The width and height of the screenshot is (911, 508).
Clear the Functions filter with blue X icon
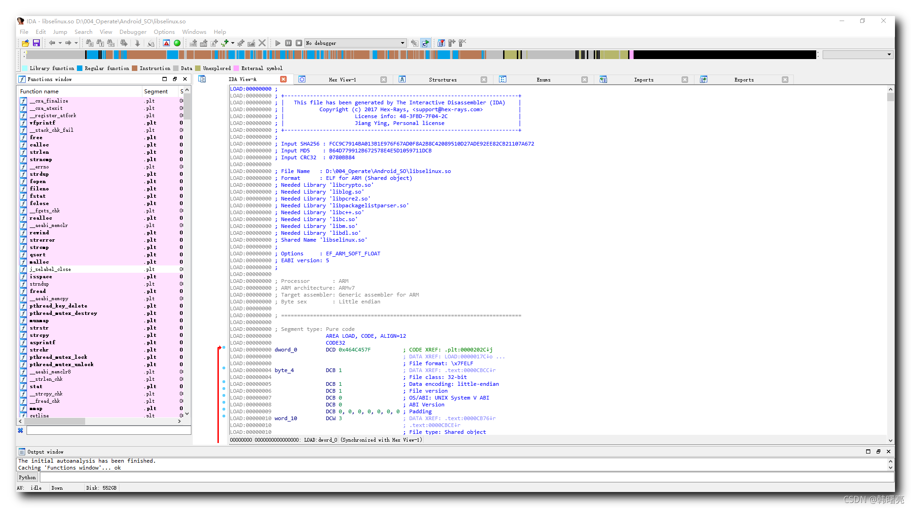click(20, 430)
